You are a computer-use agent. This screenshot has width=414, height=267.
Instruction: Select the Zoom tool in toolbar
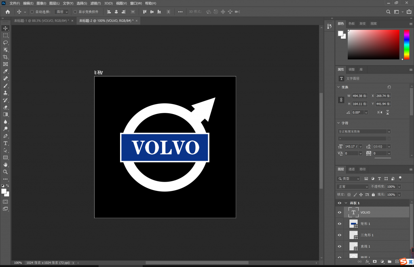(6, 172)
